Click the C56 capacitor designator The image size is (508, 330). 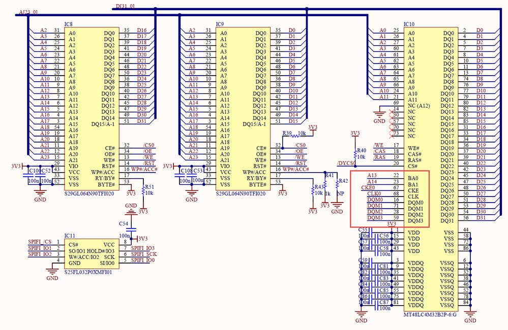click(x=384, y=236)
